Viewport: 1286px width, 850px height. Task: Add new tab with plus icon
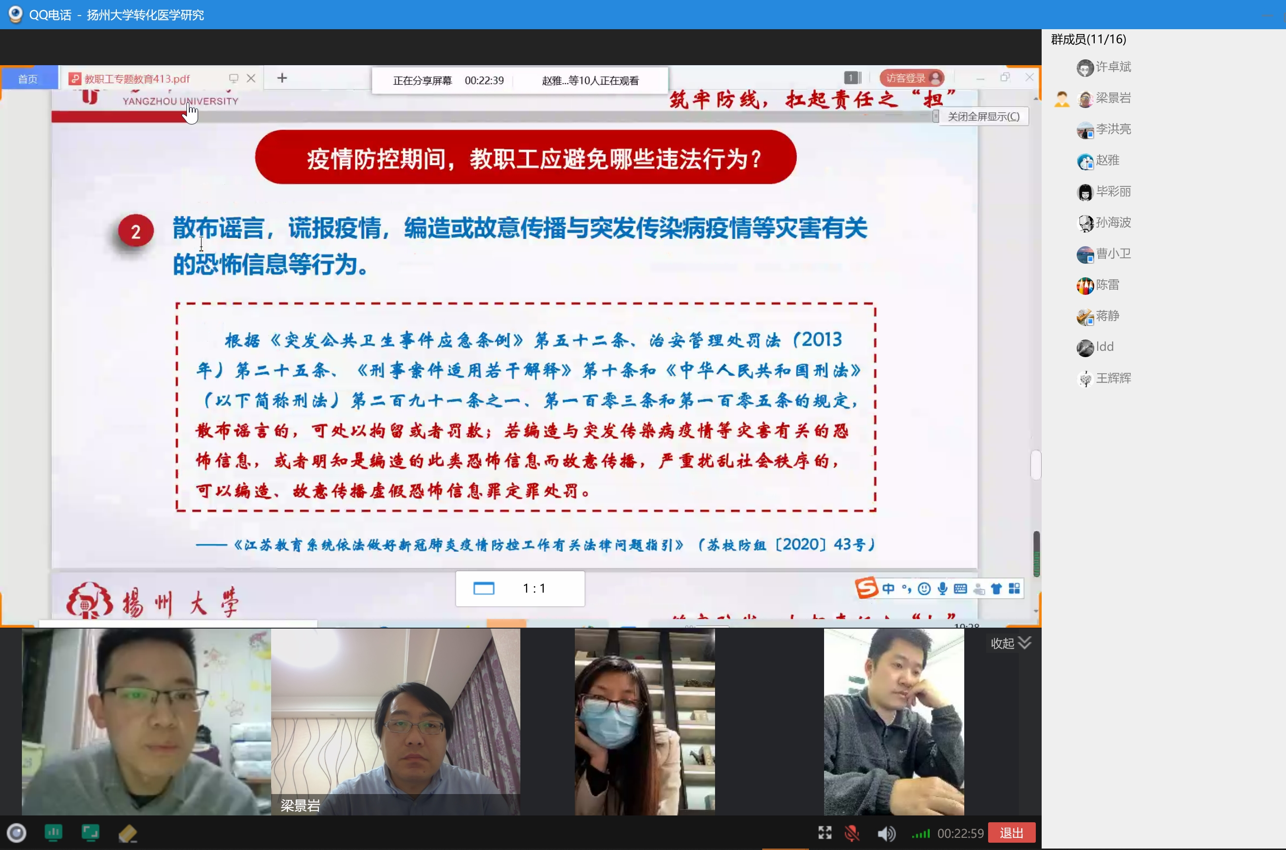click(x=282, y=78)
